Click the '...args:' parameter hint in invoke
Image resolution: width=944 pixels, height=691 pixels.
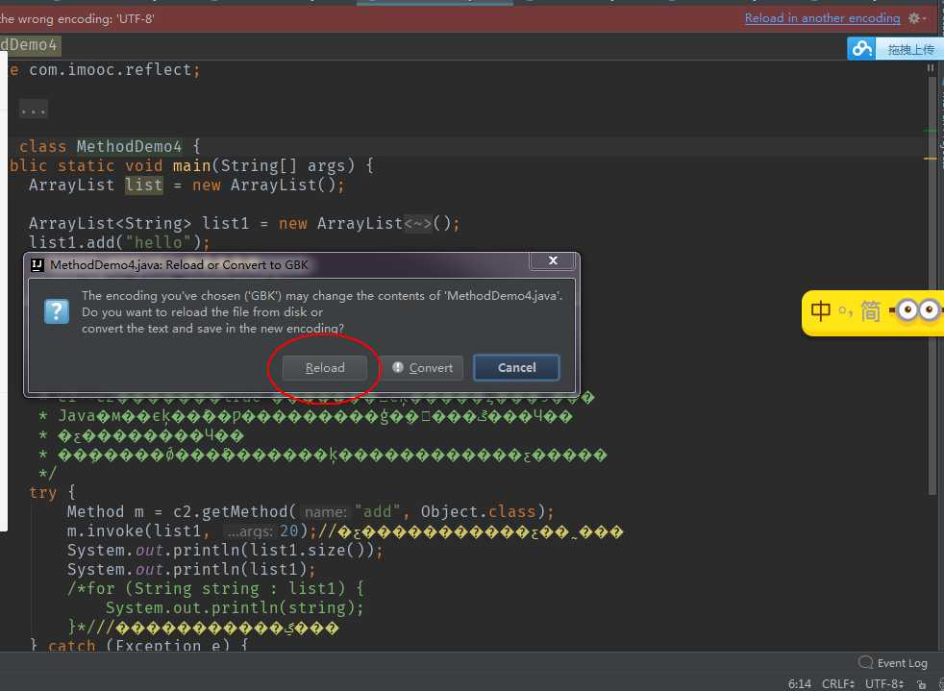click(x=251, y=531)
